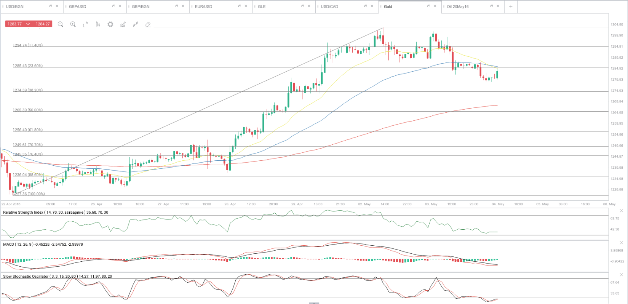This screenshot has height=304, width=628.
Task: Remove the MACD indicator panel
Action: 621,243
